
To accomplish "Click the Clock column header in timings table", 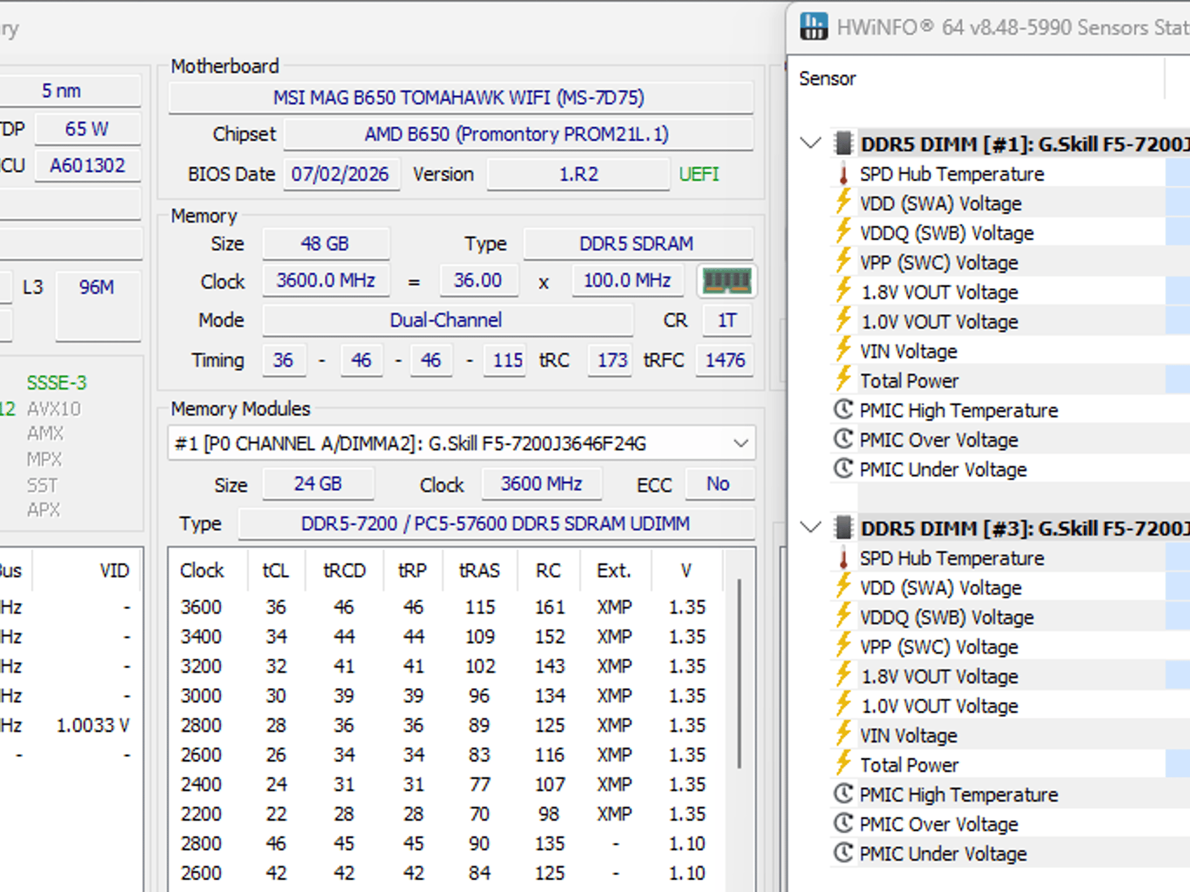I will pyautogui.click(x=202, y=571).
